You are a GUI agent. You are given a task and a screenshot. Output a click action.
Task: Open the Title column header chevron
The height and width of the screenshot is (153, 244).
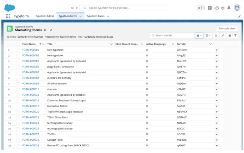point(111,44)
